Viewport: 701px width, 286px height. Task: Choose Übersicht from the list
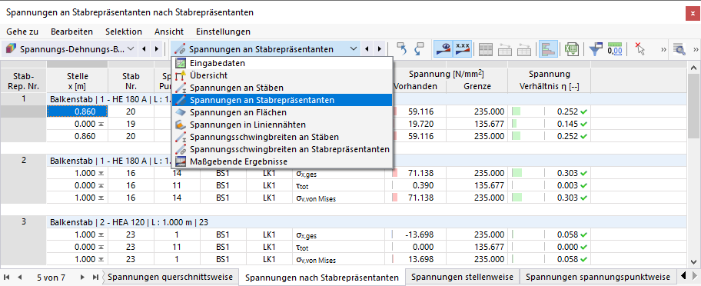[x=281, y=76]
